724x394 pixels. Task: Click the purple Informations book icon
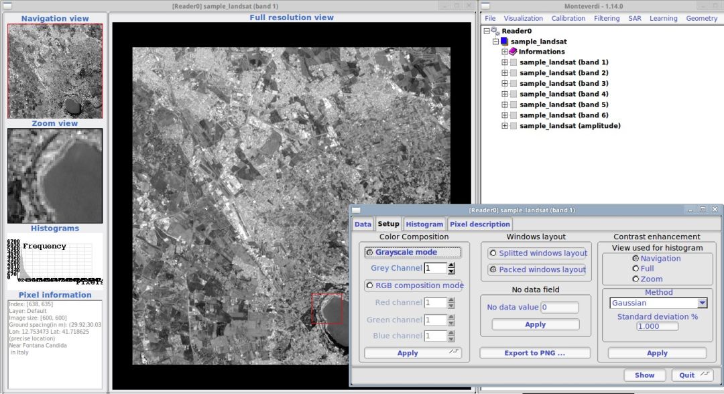pos(514,52)
